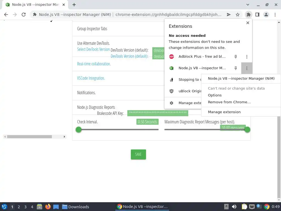Click Chrome icon in system tray

pos(266,207)
